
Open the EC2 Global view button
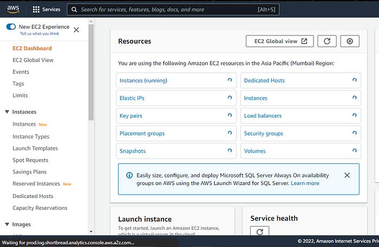[280, 41]
